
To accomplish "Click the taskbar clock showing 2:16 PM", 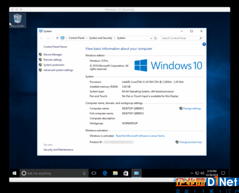I will (x=212, y=173).
